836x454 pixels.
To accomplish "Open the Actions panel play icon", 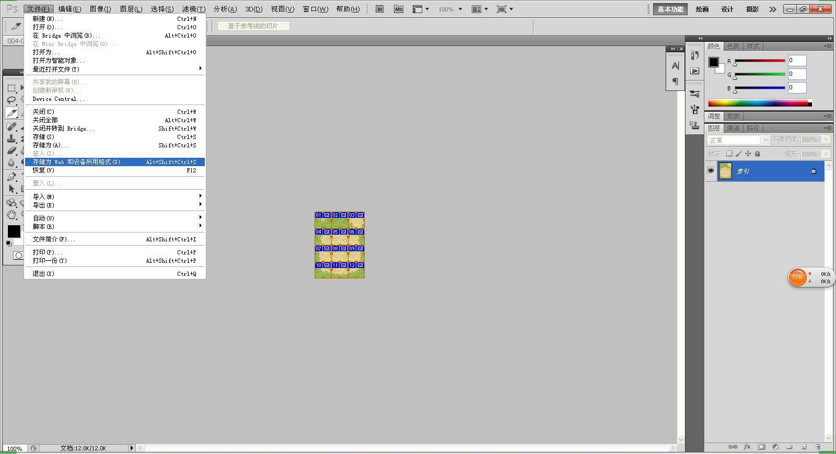I will [694, 71].
